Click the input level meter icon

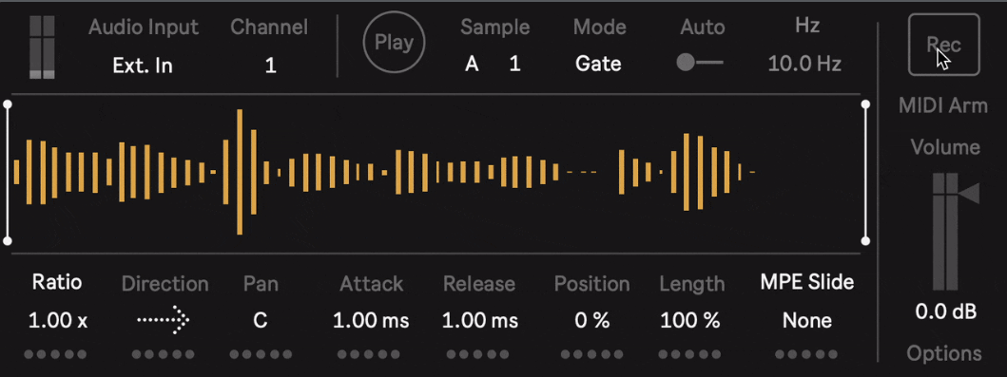43,47
